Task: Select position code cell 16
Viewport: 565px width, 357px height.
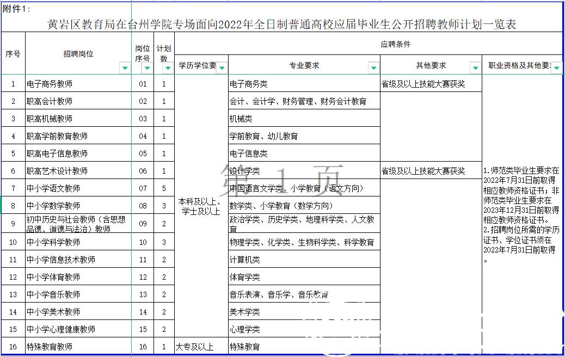Action: [x=143, y=347]
